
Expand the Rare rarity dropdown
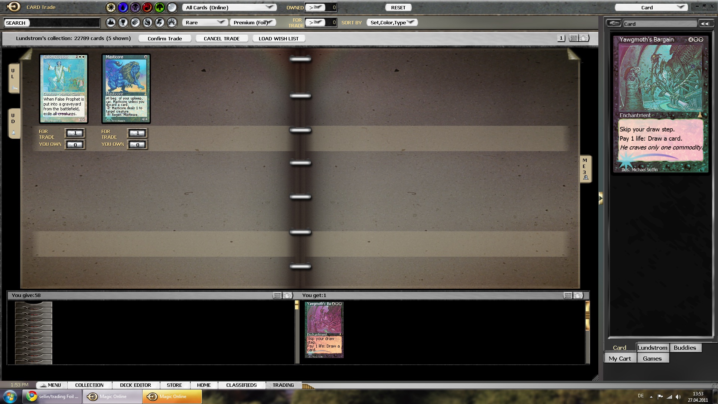(205, 22)
